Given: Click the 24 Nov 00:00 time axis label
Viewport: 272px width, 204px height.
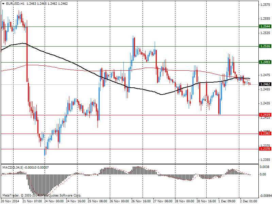Looking at the screenshot, I should (54, 201).
